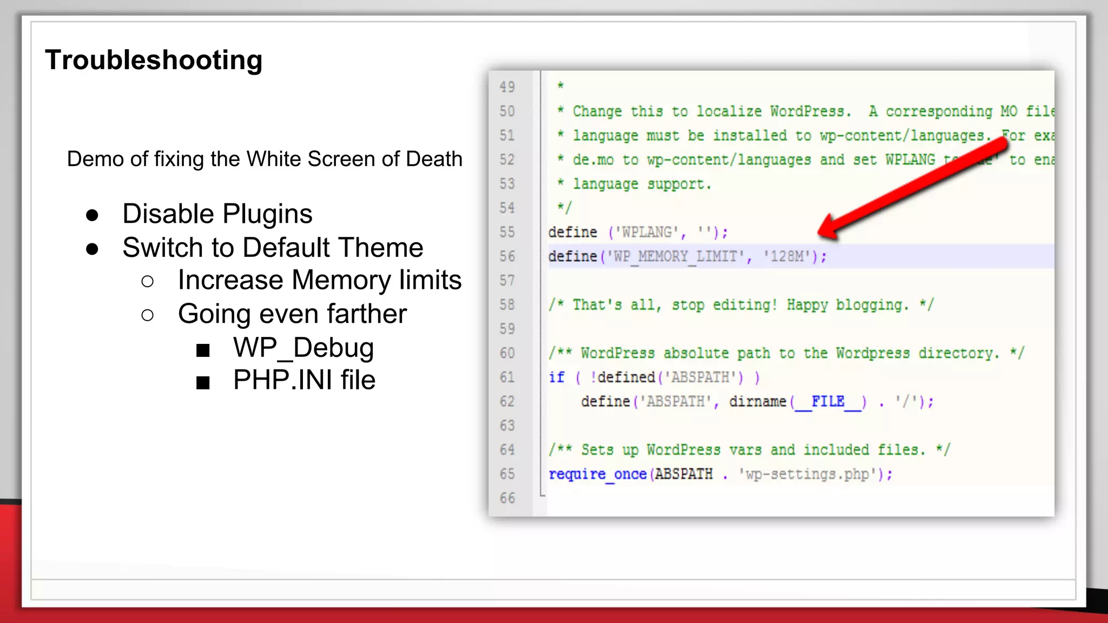
Task: Click 'Demo of fixing the White Screen of Death'
Action: (265, 159)
